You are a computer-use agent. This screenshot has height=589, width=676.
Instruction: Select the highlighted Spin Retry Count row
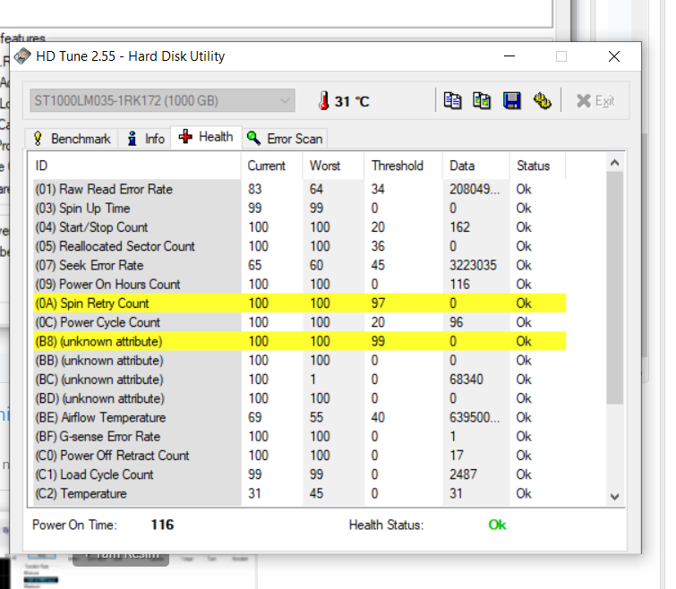click(300, 303)
